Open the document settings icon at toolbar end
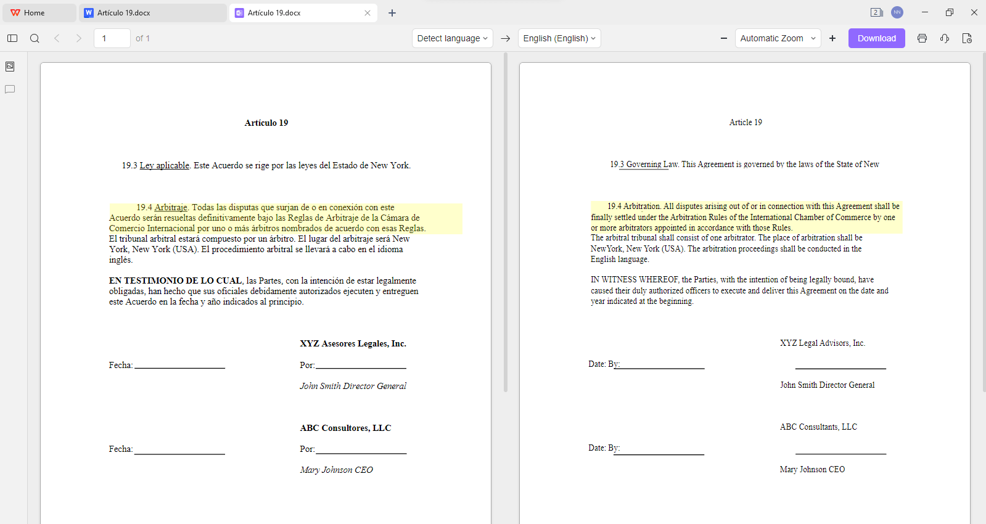 click(967, 38)
